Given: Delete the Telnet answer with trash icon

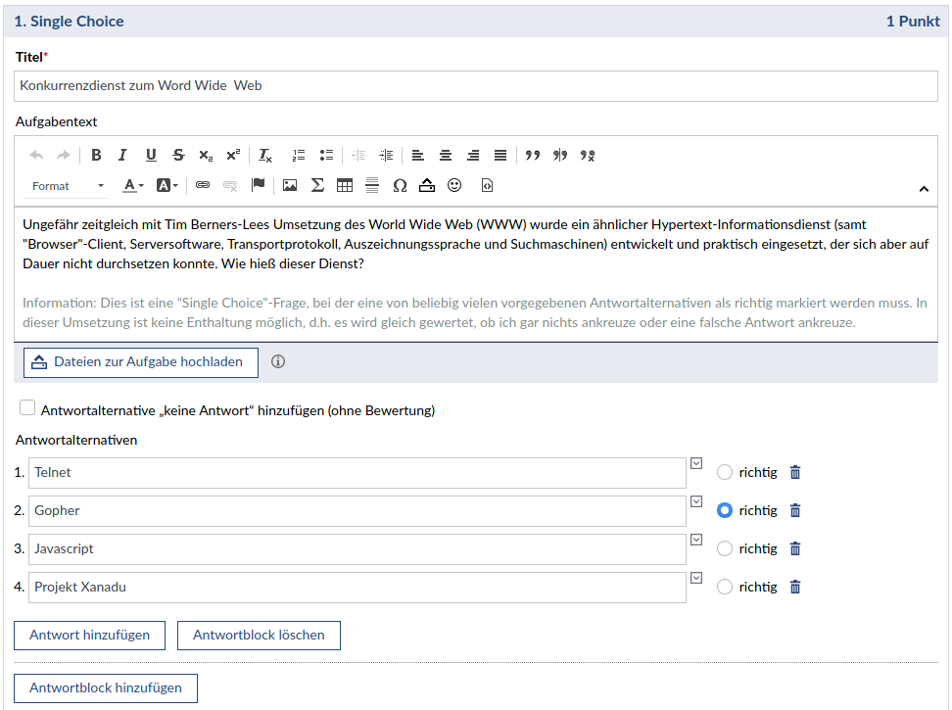Looking at the screenshot, I should (x=795, y=472).
